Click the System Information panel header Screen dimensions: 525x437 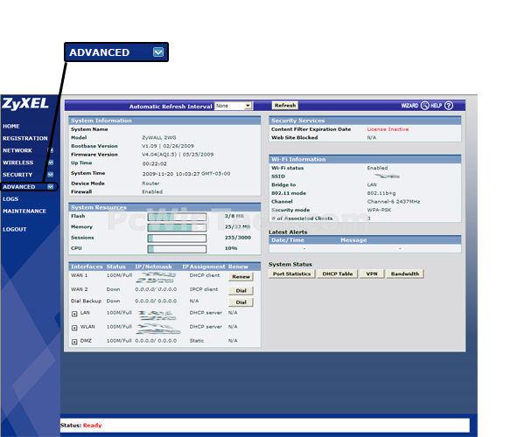164,121
